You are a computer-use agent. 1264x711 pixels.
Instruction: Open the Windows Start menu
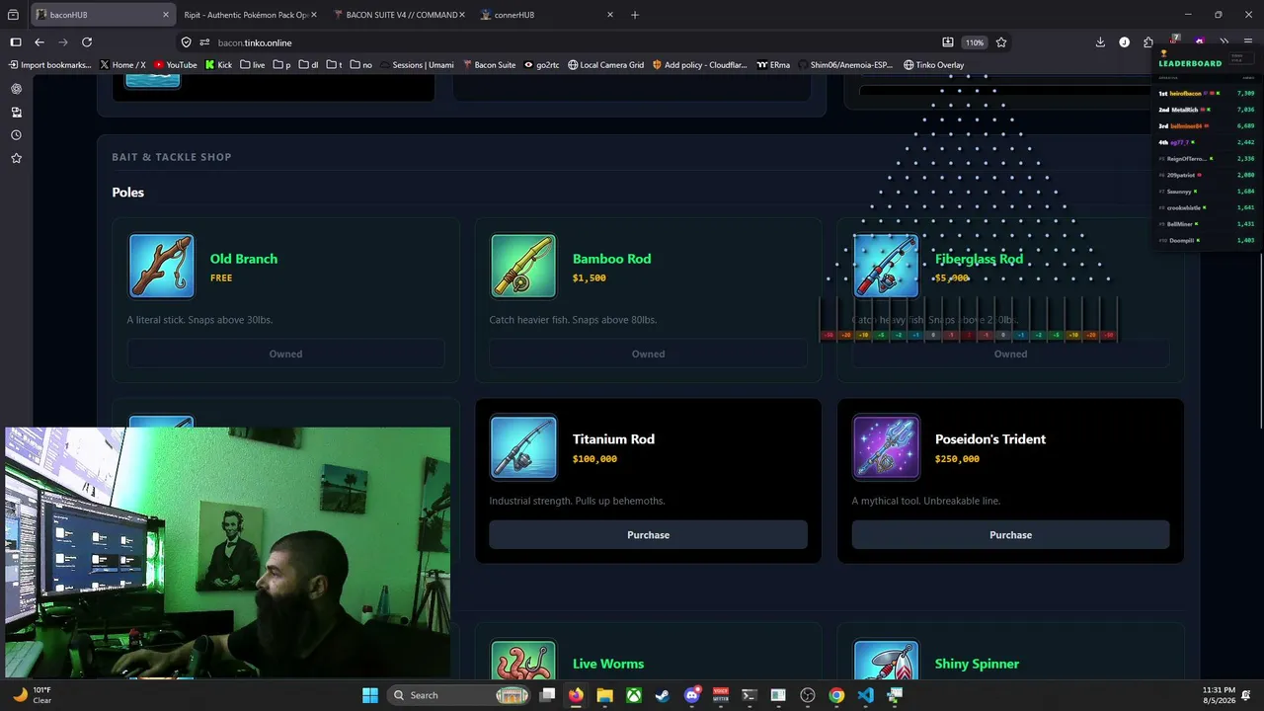pos(370,695)
